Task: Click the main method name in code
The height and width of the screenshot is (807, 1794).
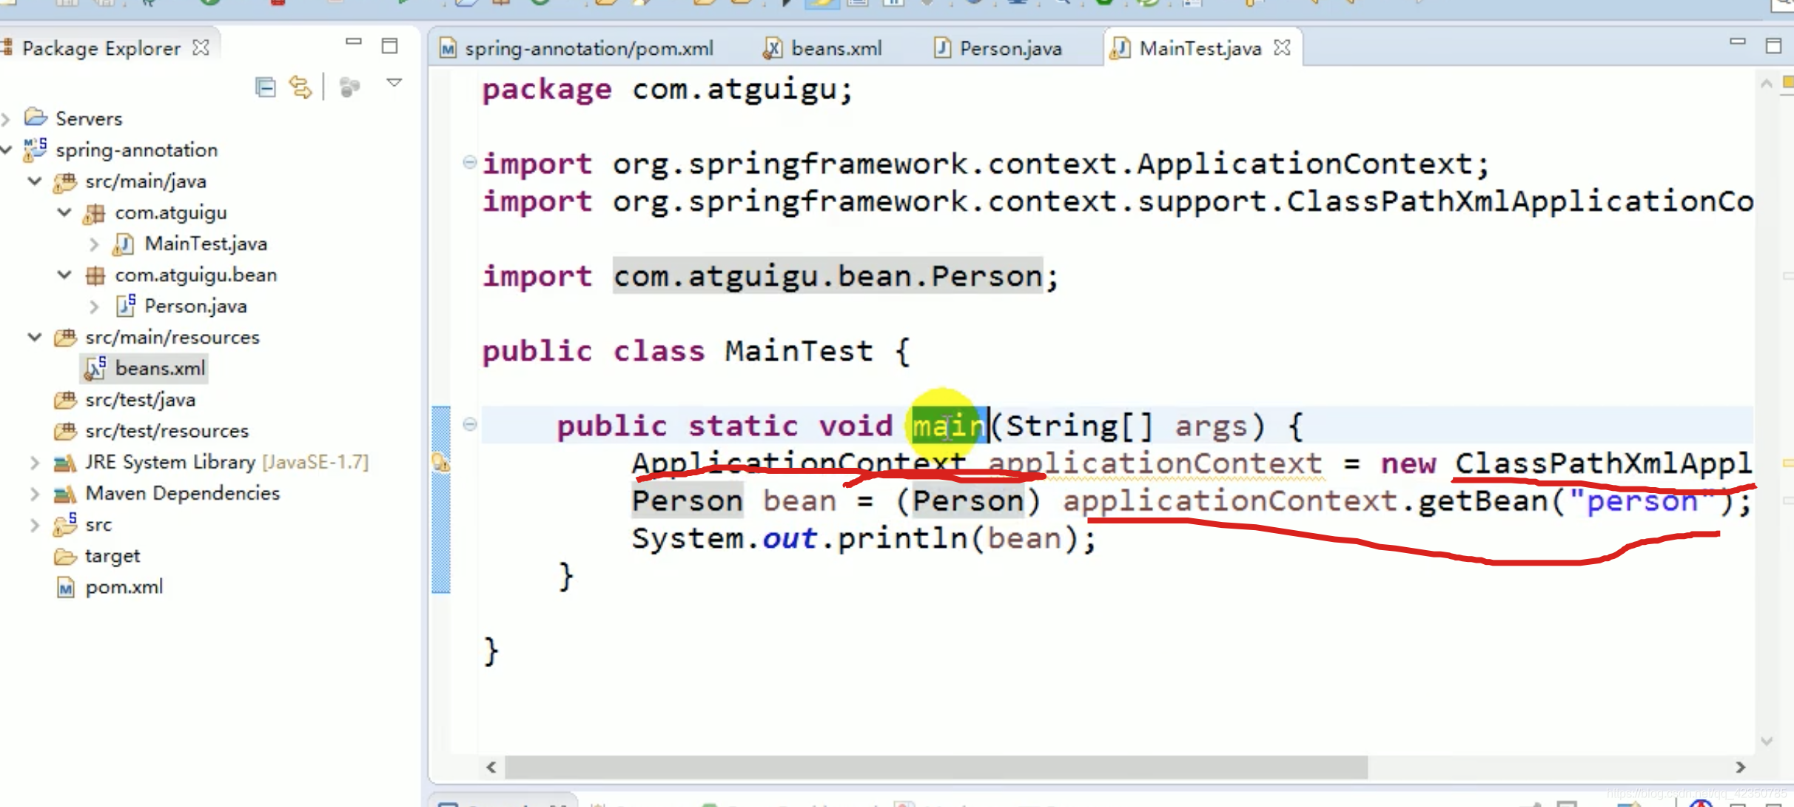Action: (949, 426)
